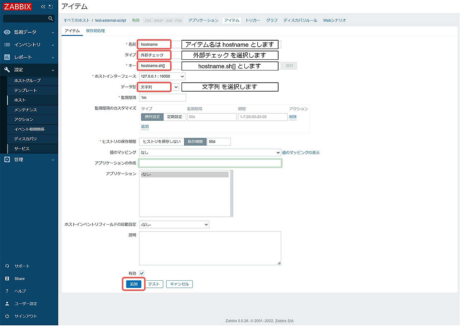This screenshot has height=326, width=460.
Task: Select the 定期設定 interval type
Action: [x=175, y=117]
